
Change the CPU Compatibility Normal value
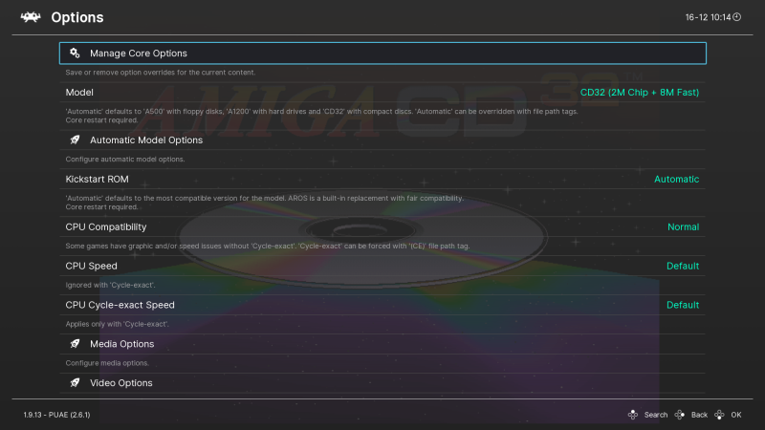pos(683,226)
